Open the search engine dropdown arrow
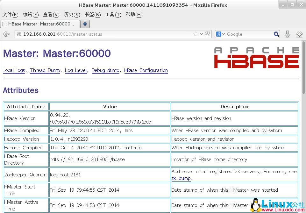 click(224, 34)
